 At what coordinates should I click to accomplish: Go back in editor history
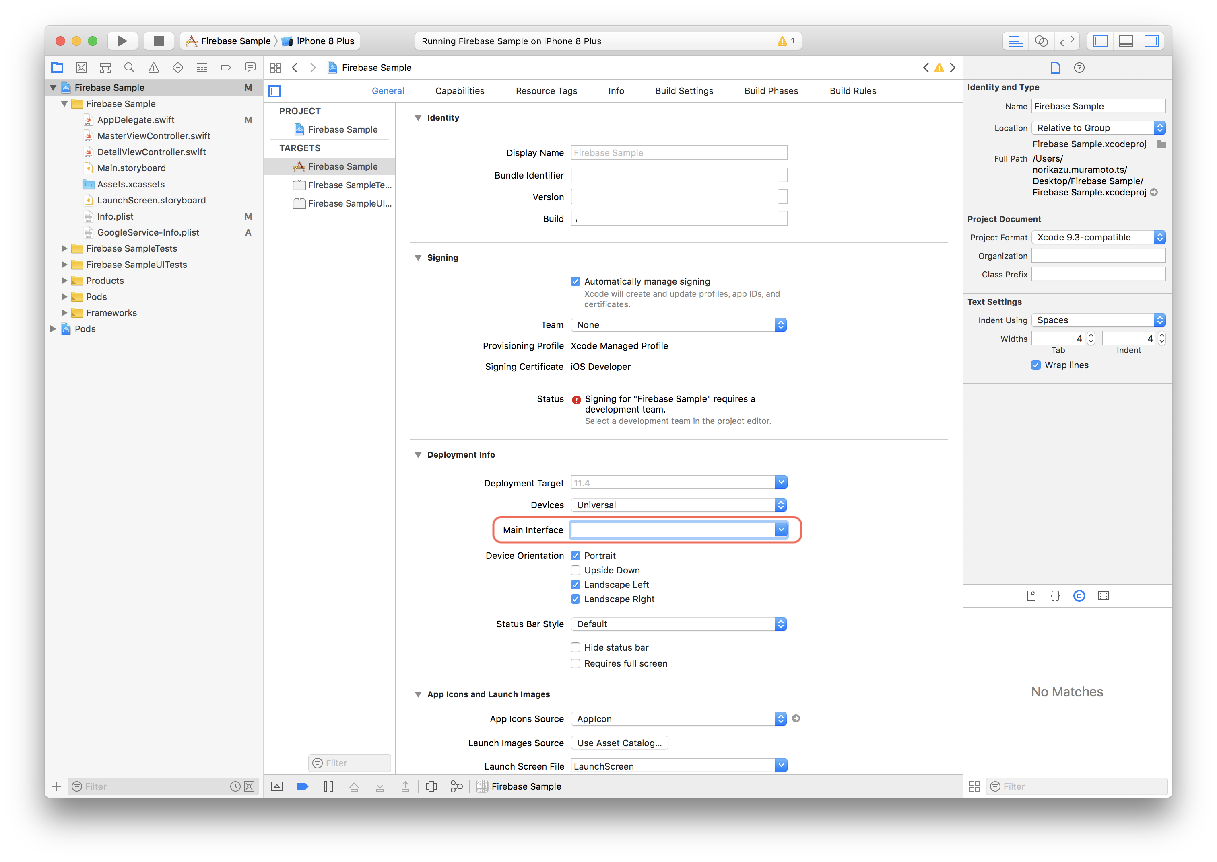pos(295,68)
